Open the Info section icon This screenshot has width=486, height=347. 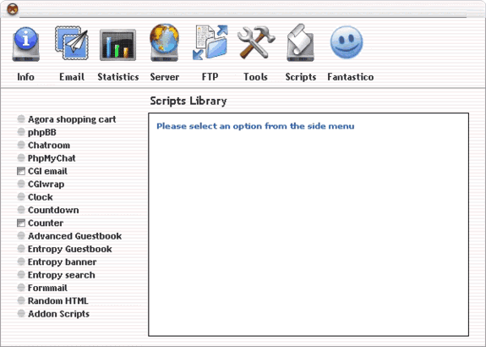pyautogui.click(x=25, y=44)
